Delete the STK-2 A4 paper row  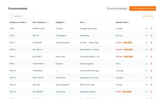click(x=151, y=29)
